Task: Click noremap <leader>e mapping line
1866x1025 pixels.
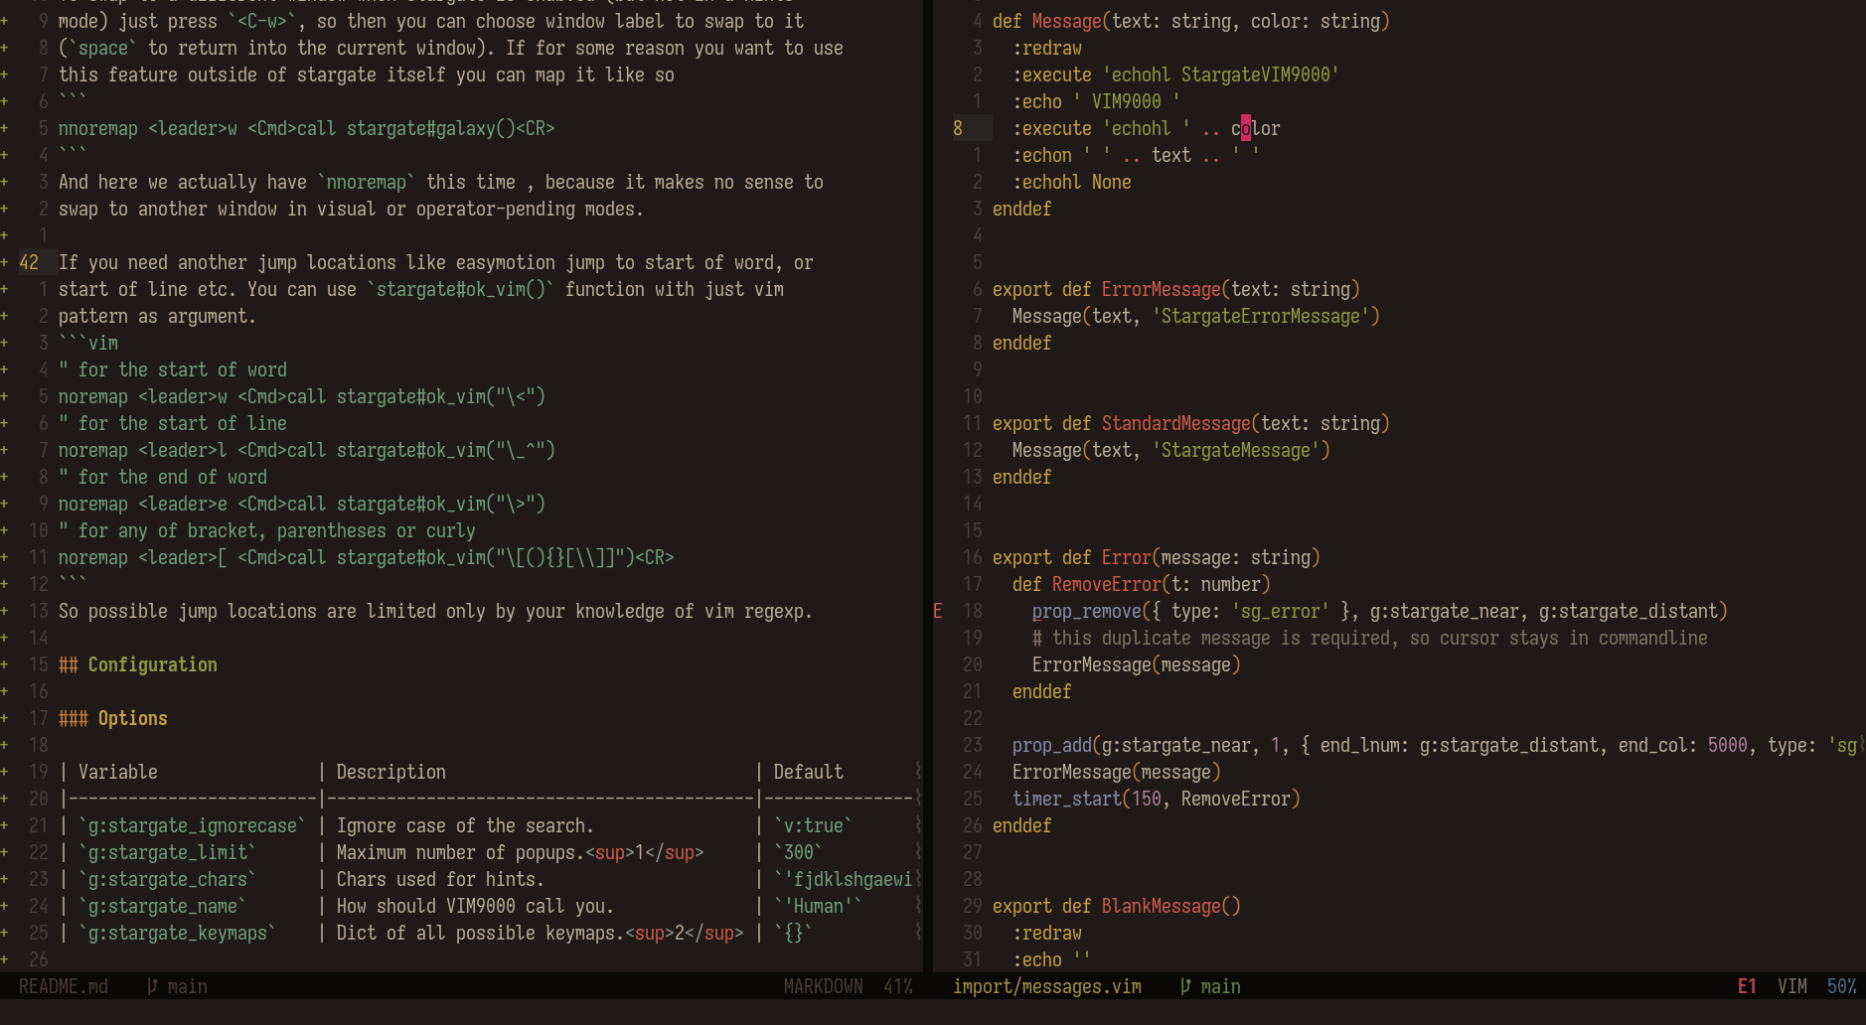Action: click(302, 504)
